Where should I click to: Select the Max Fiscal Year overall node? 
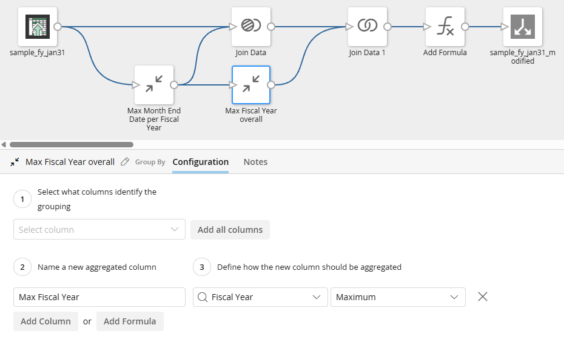251,85
